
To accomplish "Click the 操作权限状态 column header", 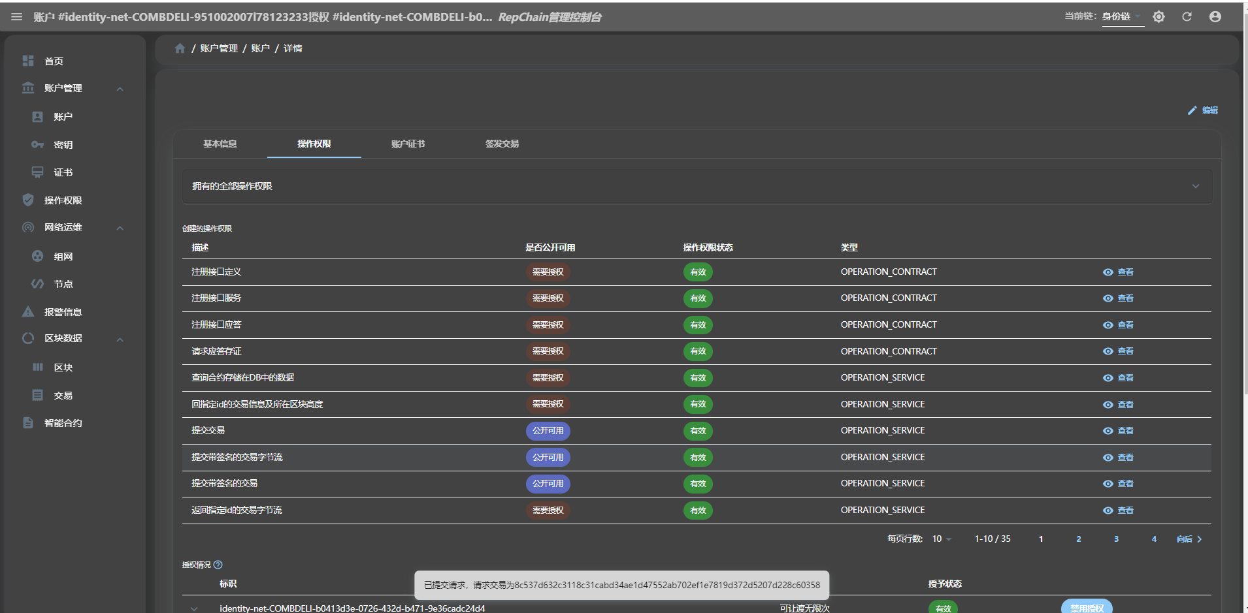I will tap(708, 247).
